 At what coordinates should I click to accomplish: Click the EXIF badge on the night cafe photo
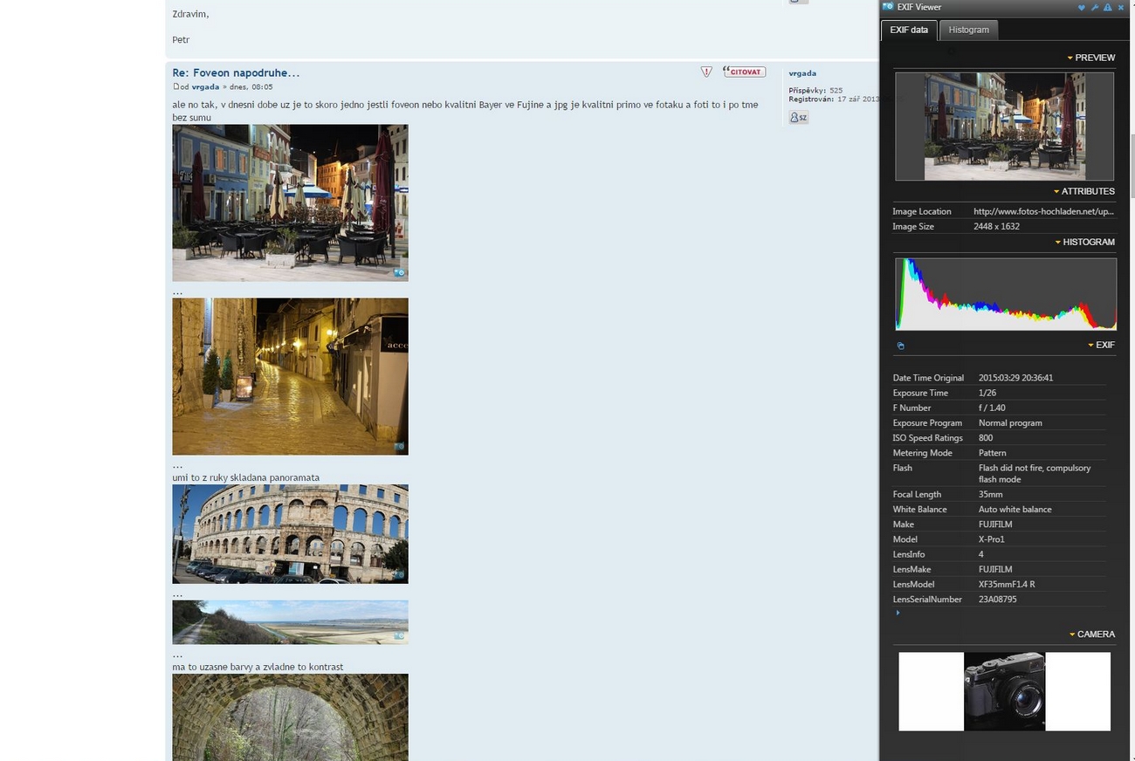pyautogui.click(x=399, y=272)
